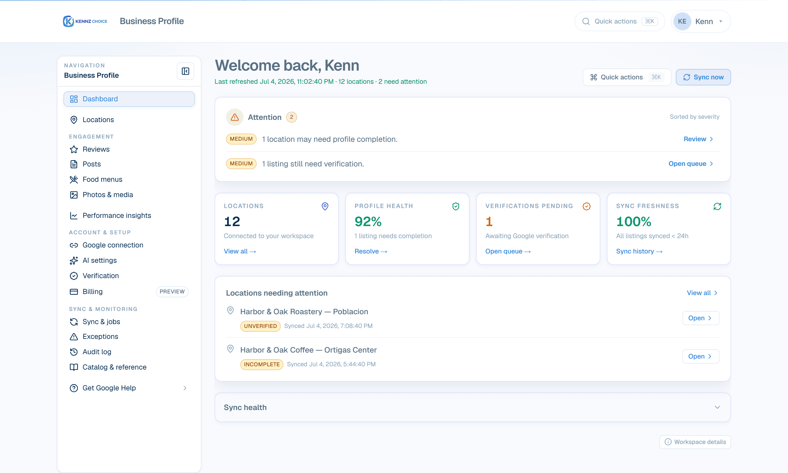Open Reviews in the sidebar
This screenshot has width=788, height=473.
[129, 149]
